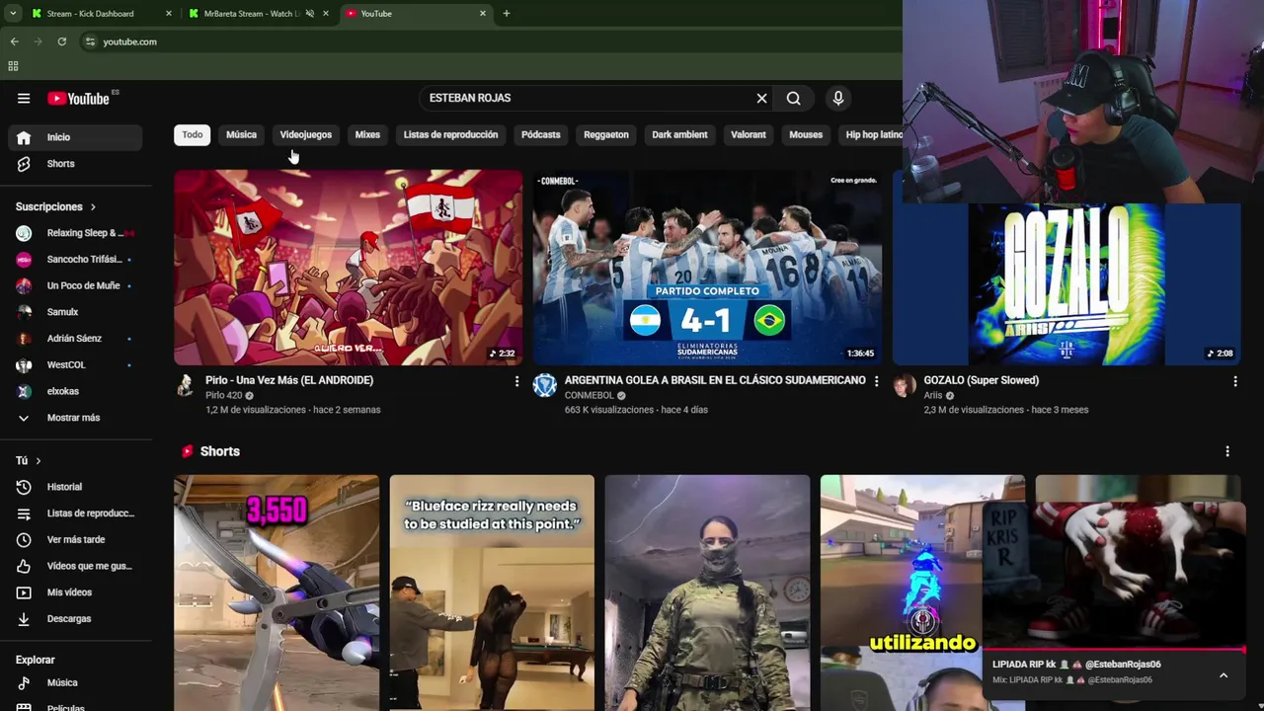Select the Dark ambient chip
This screenshot has width=1264, height=711.
pos(679,134)
